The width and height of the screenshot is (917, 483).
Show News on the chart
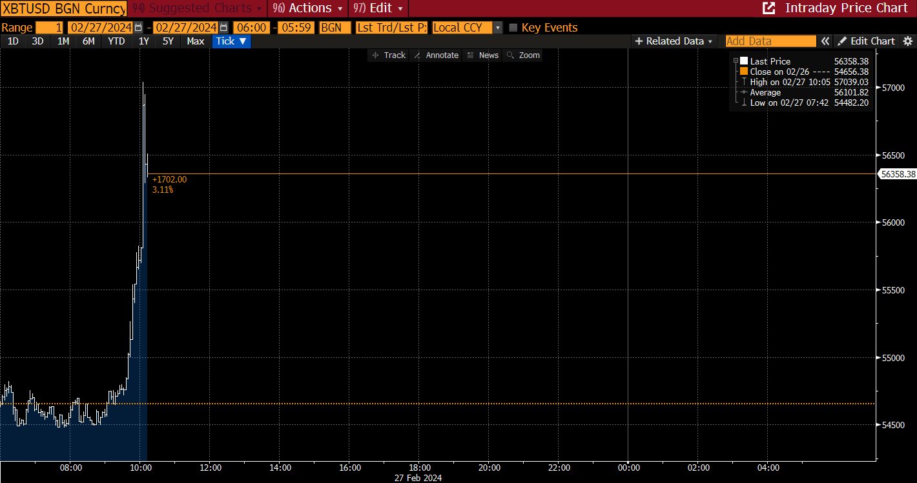tap(482, 55)
